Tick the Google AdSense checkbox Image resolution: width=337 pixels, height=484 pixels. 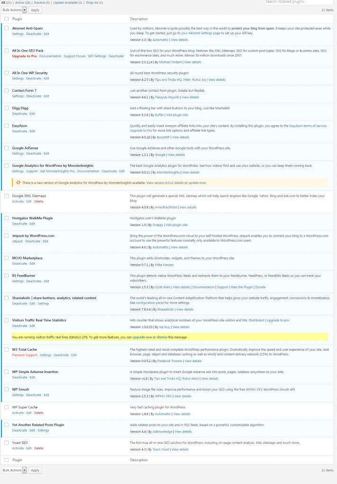click(x=7, y=148)
